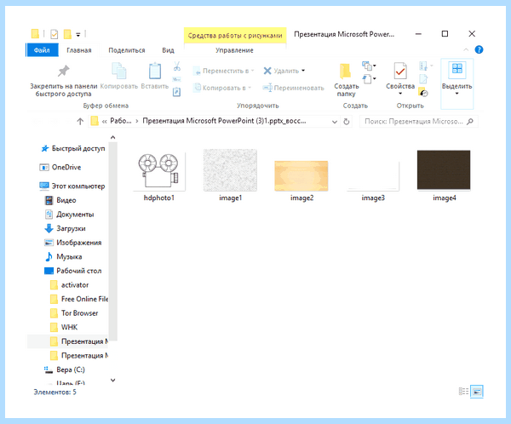Click Переименовать button
Screen dimensions: 511x424
tap(293, 88)
